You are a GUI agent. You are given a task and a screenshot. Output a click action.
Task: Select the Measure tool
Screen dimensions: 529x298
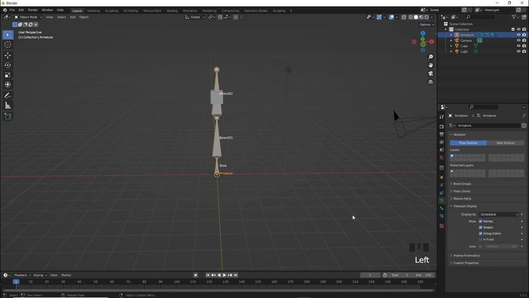click(x=8, y=106)
